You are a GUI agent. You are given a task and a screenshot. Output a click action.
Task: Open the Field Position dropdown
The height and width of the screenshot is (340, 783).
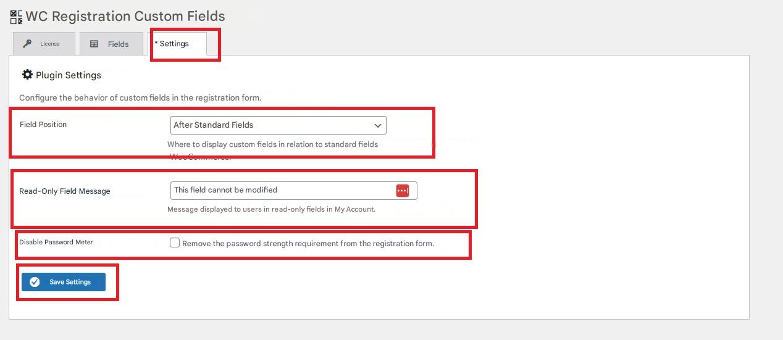[278, 125]
